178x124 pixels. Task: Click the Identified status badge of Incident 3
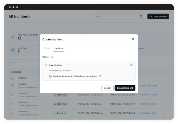(60, 104)
